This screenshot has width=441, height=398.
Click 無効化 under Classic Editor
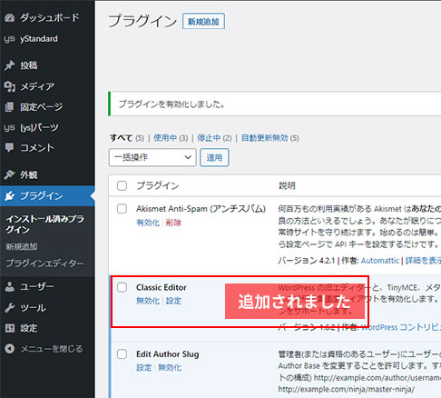[x=148, y=301]
